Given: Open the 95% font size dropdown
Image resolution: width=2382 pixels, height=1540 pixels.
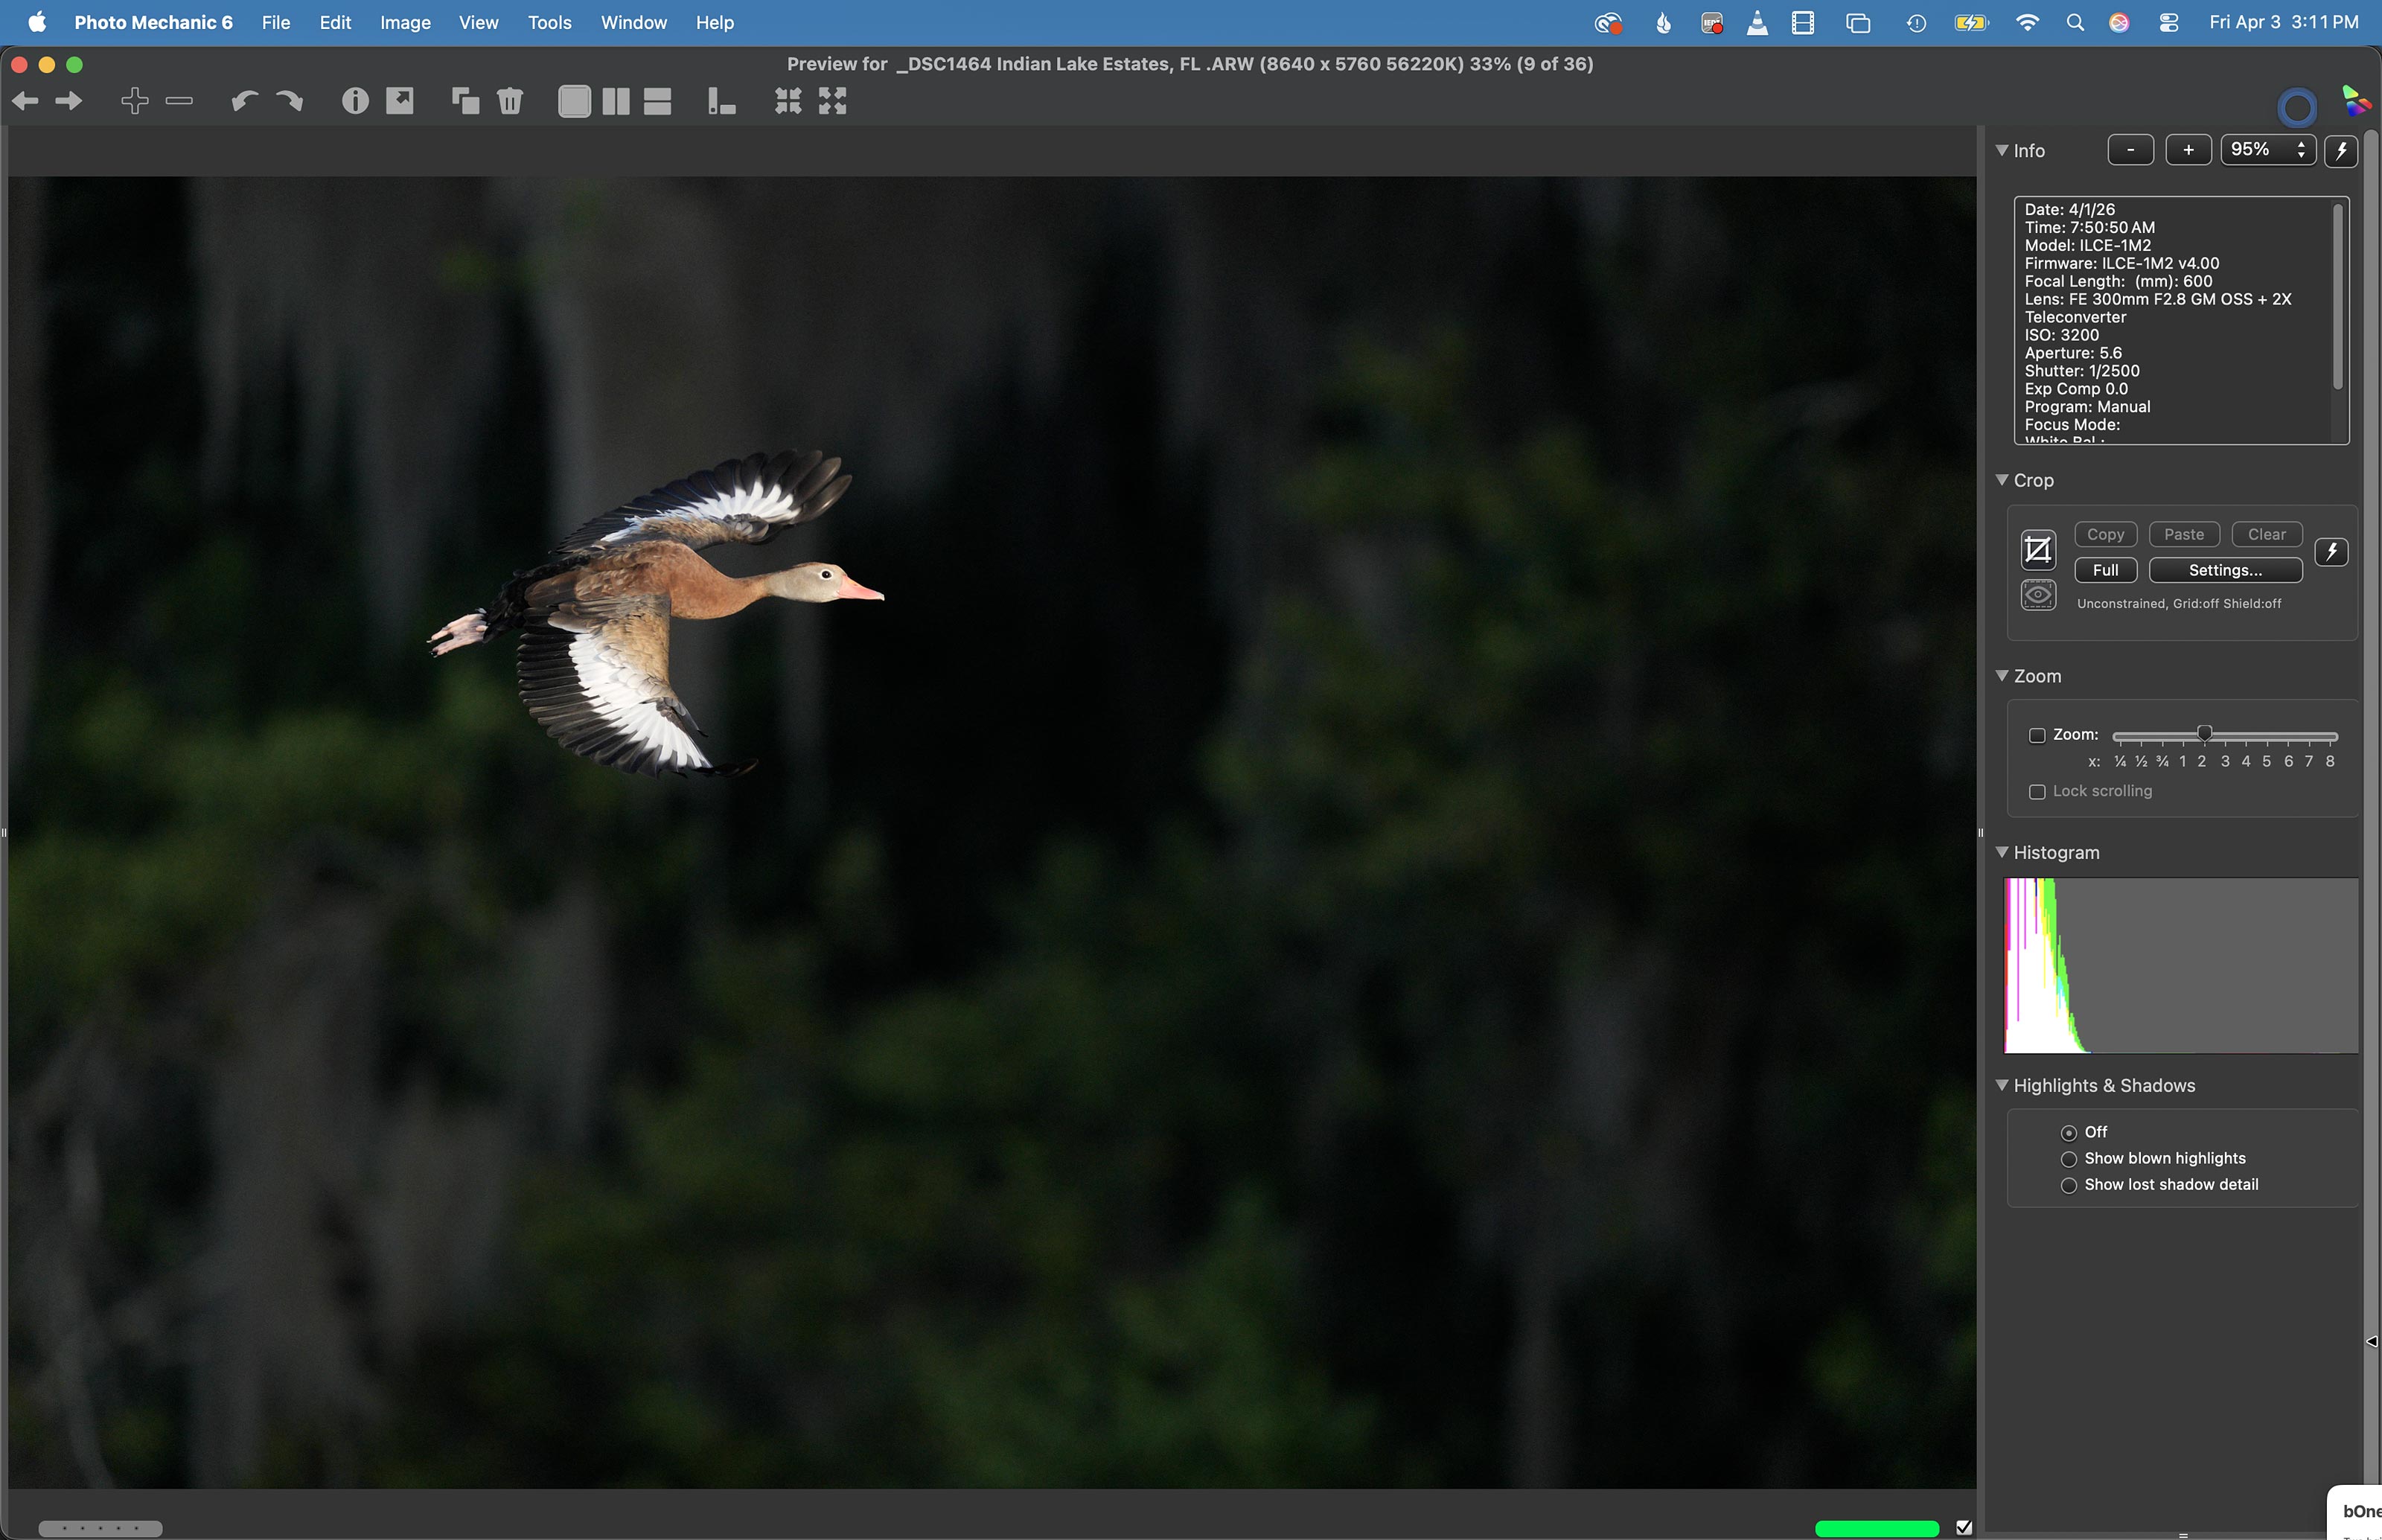Looking at the screenshot, I should point(2267,150).
